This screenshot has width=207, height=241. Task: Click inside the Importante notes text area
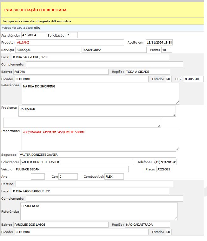100,139
